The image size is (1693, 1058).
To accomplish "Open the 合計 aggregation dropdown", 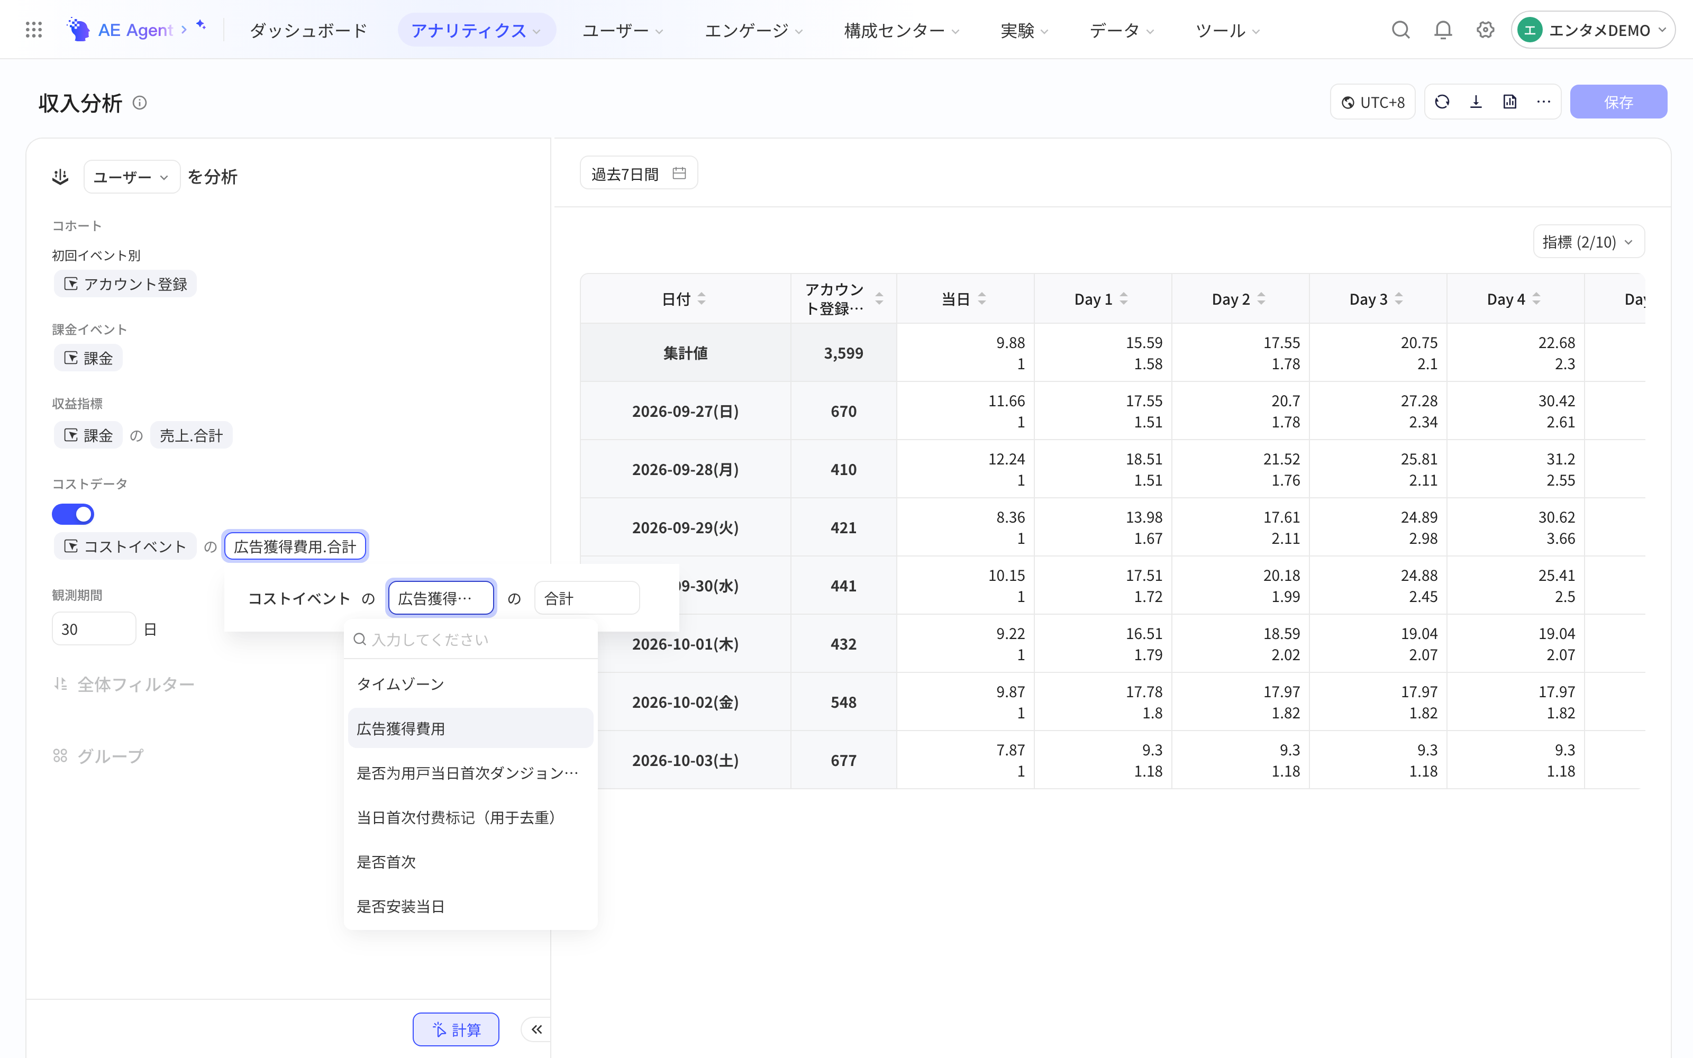I will [x=587, y=598].
